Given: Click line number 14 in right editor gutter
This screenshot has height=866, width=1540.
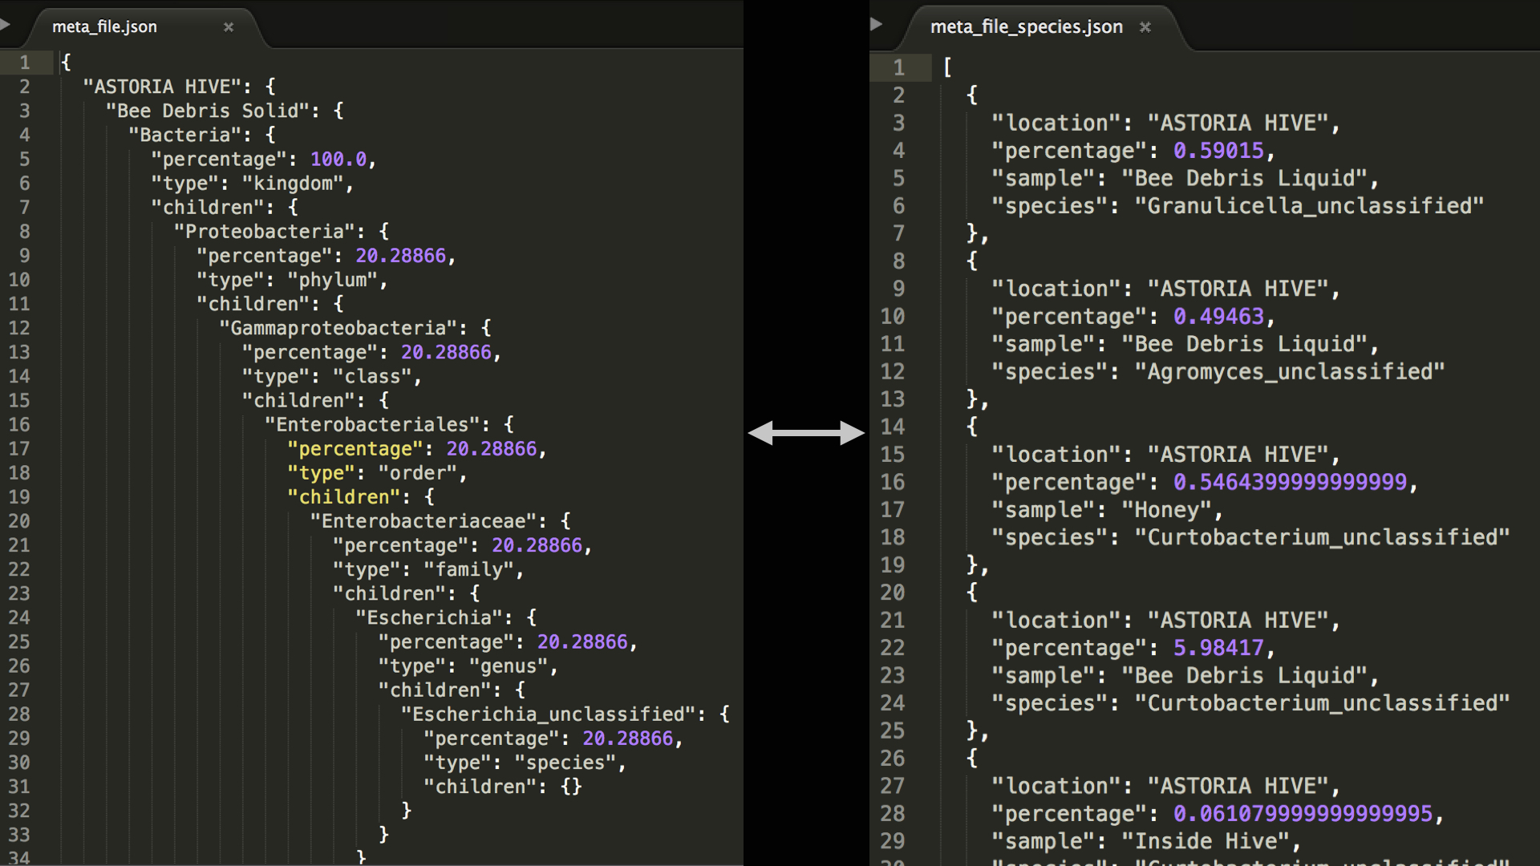Looking at the screenshot, I should 893,427.
